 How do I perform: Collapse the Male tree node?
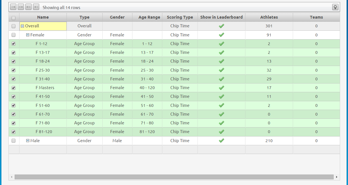pos(28,141)
